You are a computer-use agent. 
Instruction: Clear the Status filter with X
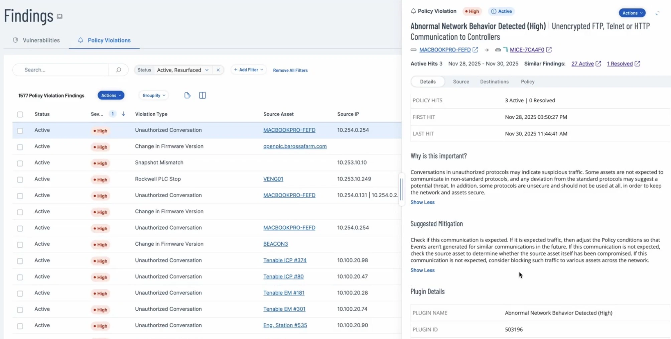218,70
